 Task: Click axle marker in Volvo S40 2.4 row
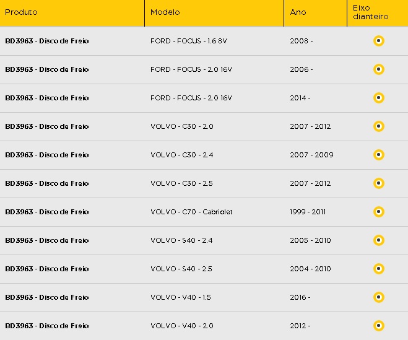tap(379, 240)
